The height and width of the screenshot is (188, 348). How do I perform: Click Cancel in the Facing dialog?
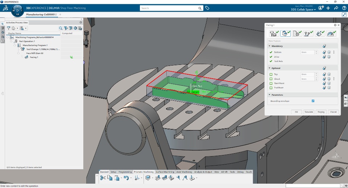point(333,112)
